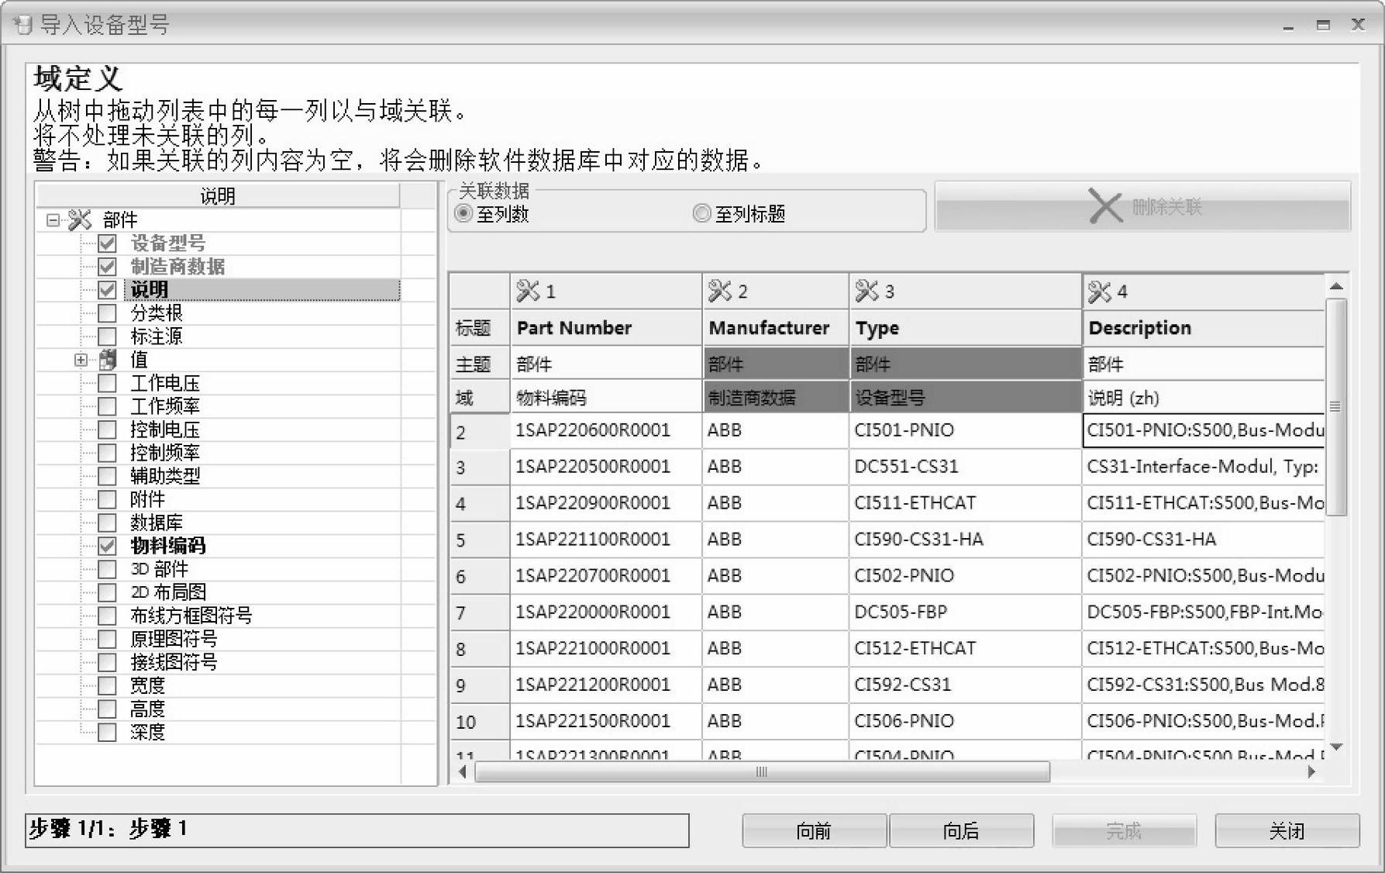Check the 高度 checkbox
Screen dimensions: 1385x873
(x=107, y=709)
